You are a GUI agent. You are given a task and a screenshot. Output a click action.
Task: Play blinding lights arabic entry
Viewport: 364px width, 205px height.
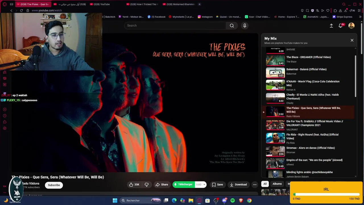(x=309, y=174)
